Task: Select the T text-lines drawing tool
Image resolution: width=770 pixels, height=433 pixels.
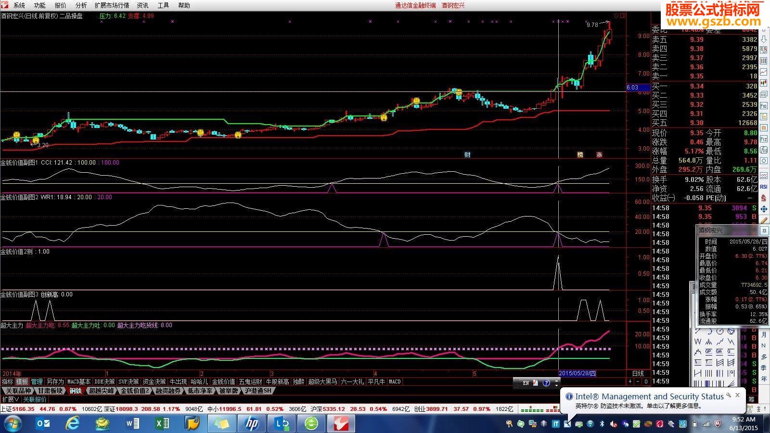Action: point(708,362)
